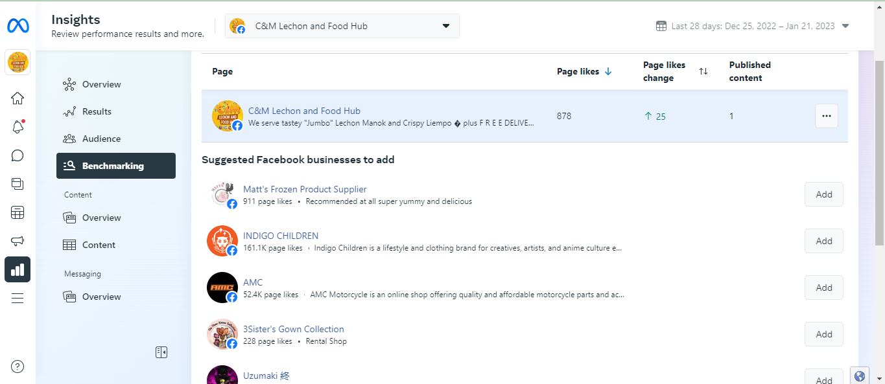
Task: Sort by Page likes arrow
Action: click(608, 72)
